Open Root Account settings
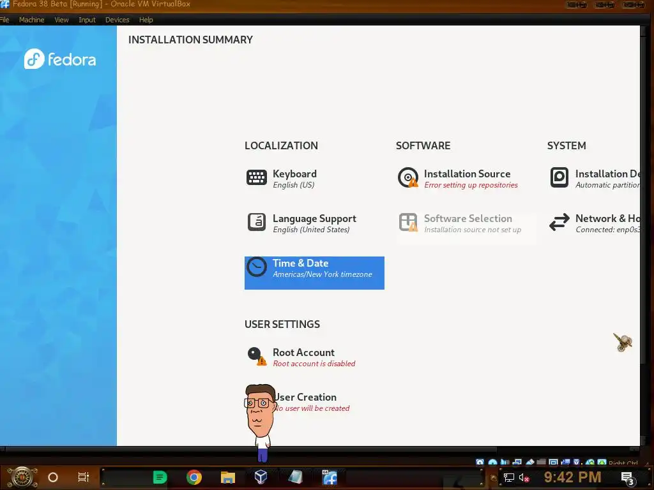 click(x=314, y=357)
